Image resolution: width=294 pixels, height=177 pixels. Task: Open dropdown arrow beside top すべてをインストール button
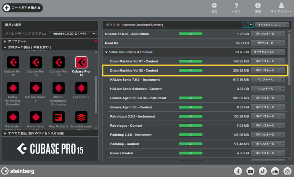(x=287, y=25)
